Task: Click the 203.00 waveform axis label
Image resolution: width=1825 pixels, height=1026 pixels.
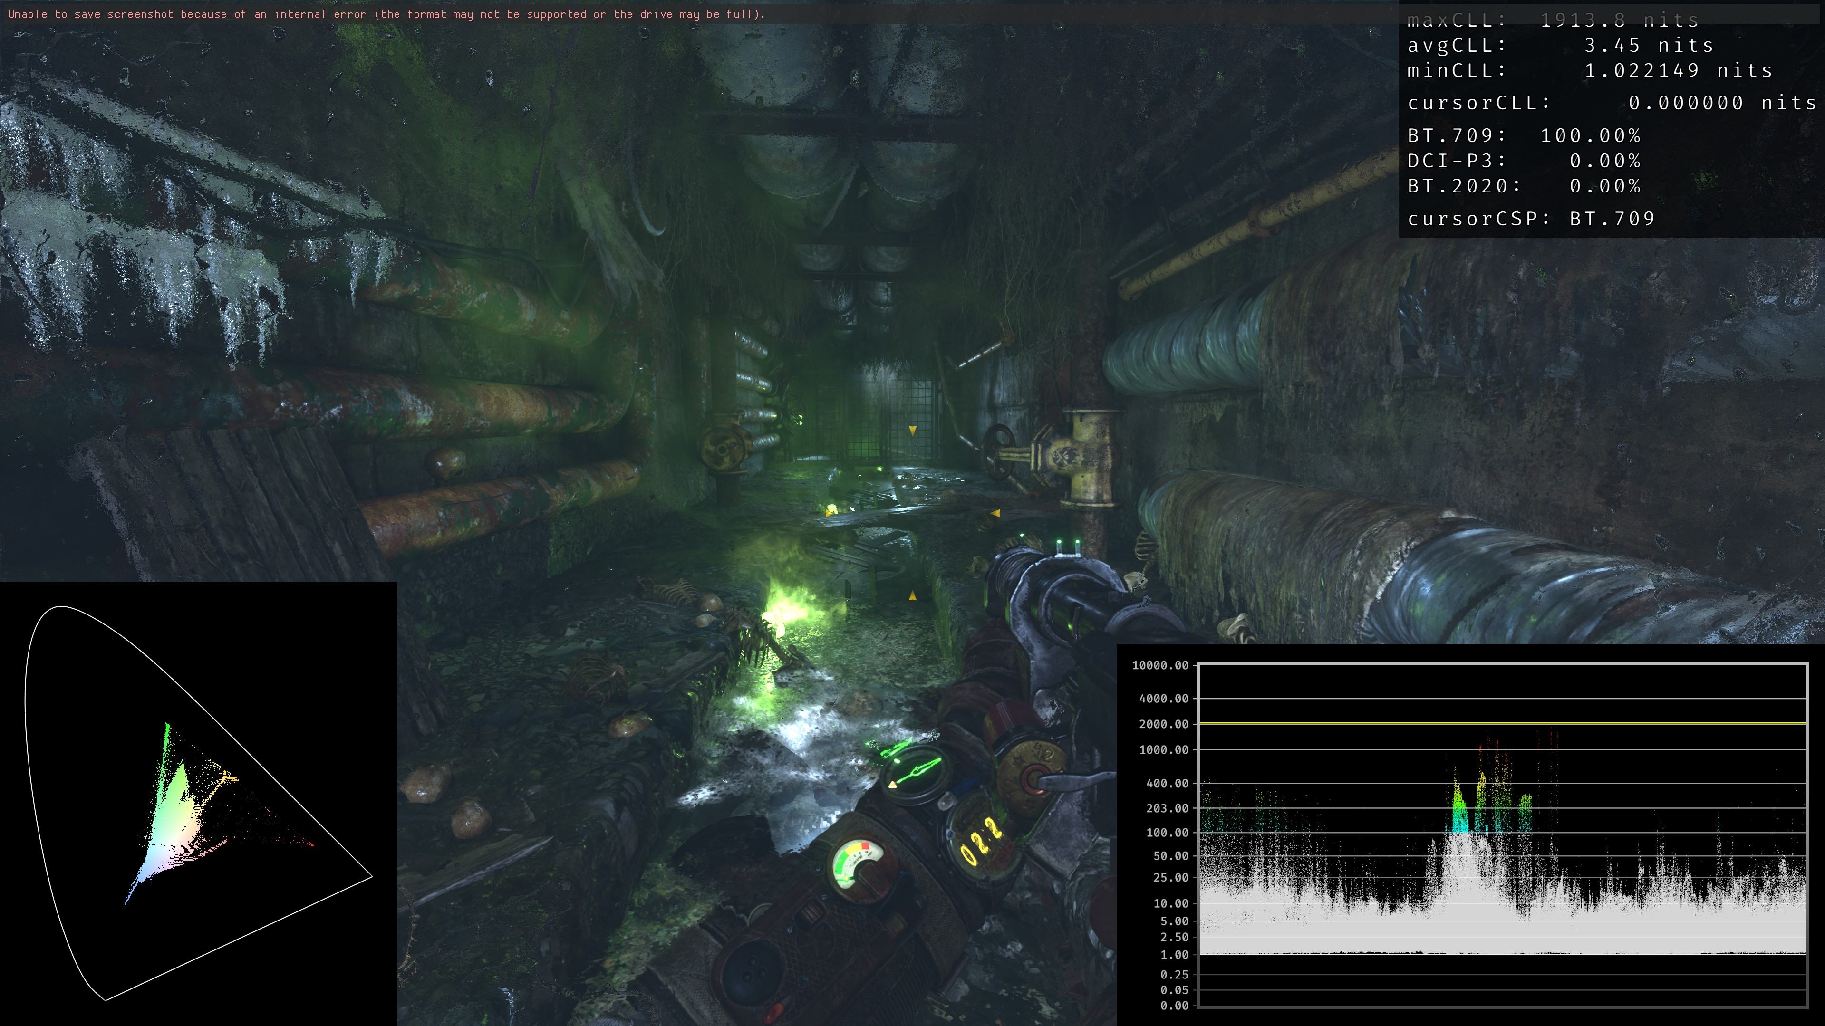Action: (1167, 808)
